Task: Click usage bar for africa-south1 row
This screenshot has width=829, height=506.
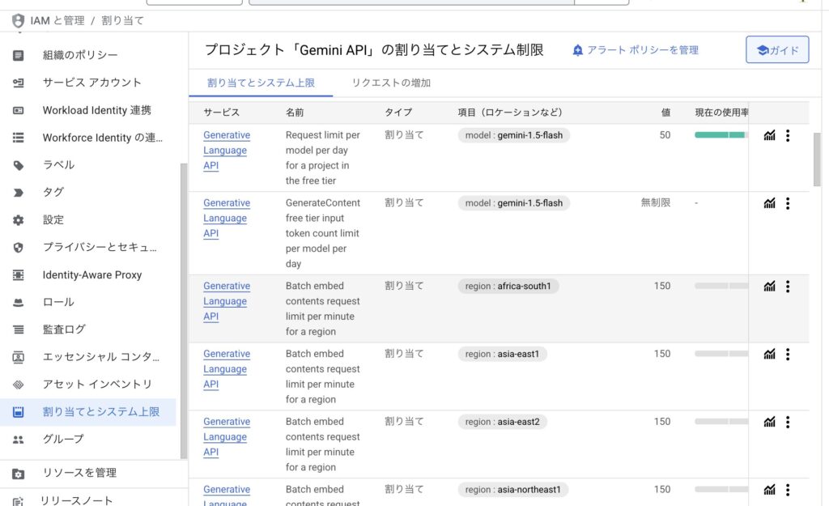Action: [721, 286]
